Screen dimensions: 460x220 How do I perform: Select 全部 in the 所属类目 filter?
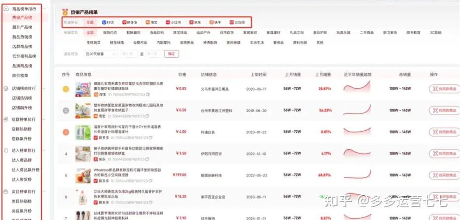click(90, 33)
